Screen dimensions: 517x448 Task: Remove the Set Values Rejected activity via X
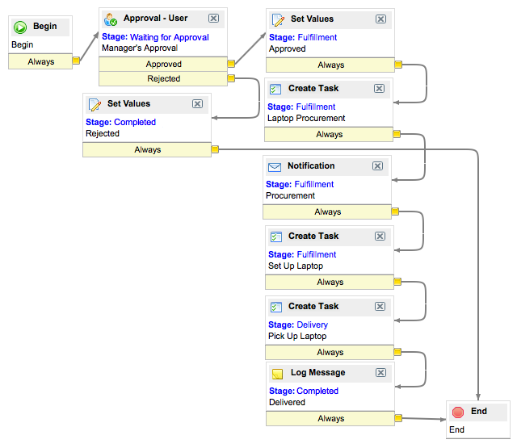pos(197,104)
